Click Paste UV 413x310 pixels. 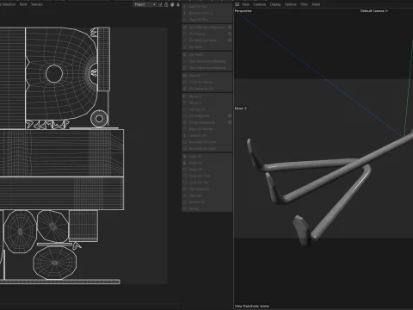point(206,163)
